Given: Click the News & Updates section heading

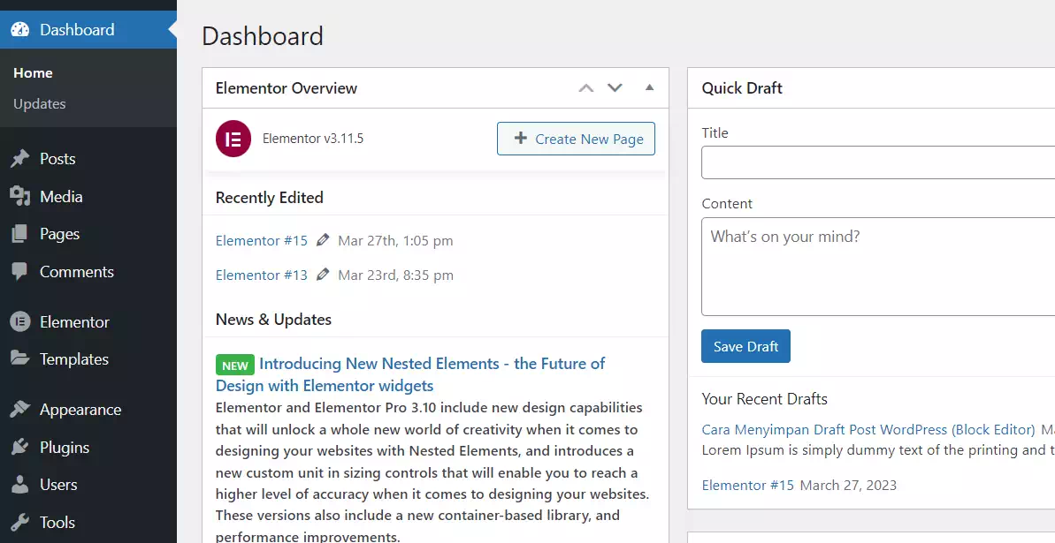Looking at the screenshot, I should pos(273,320).
